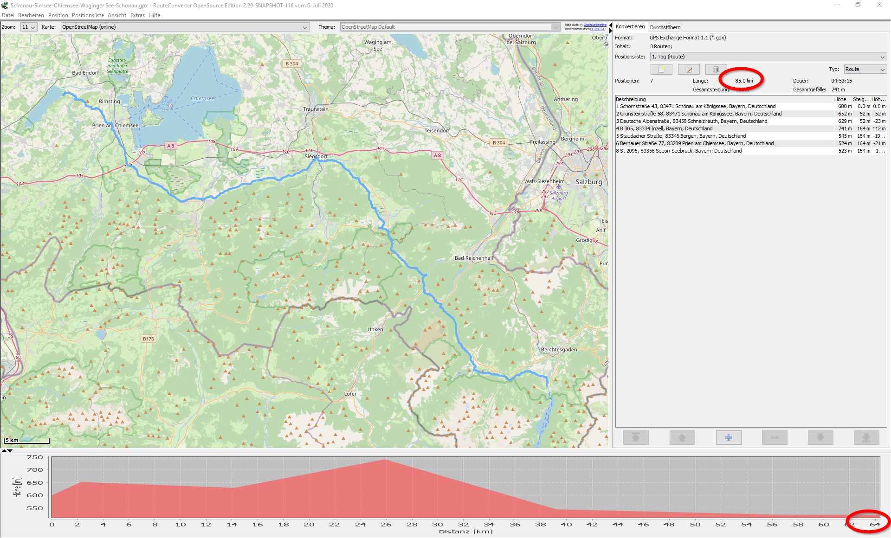The width and height of the screenshot is (891, 538).
Task: Click the move position down arrow
Action: tap(820, 437)
